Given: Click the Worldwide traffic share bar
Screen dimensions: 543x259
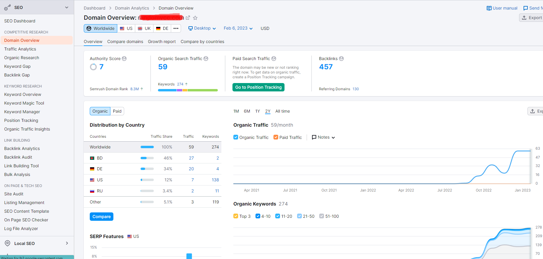Looking at the screenshot, I should [147, 147].
